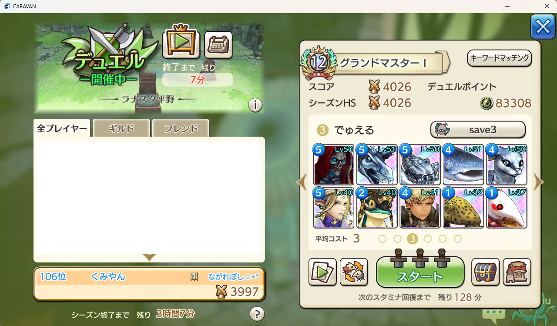Open the save3 deck preset selector
This screenshot has width=557, height=326.
coord(478,130)
